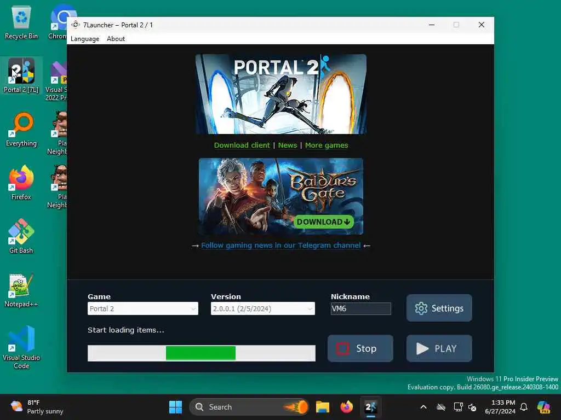Image resolution: width=561 pixels, height=420 pixels.
Task: Click the notification bell icon
Action: (x=524, y=407)
